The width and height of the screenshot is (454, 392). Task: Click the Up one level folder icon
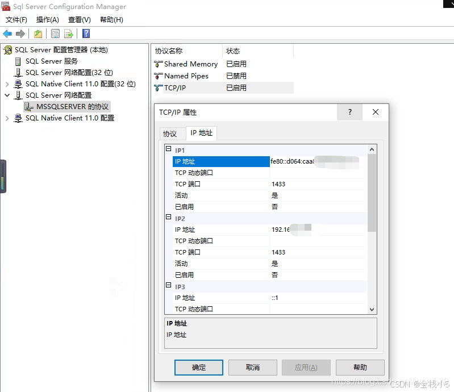pyautogui.click(x=38, y=34)
